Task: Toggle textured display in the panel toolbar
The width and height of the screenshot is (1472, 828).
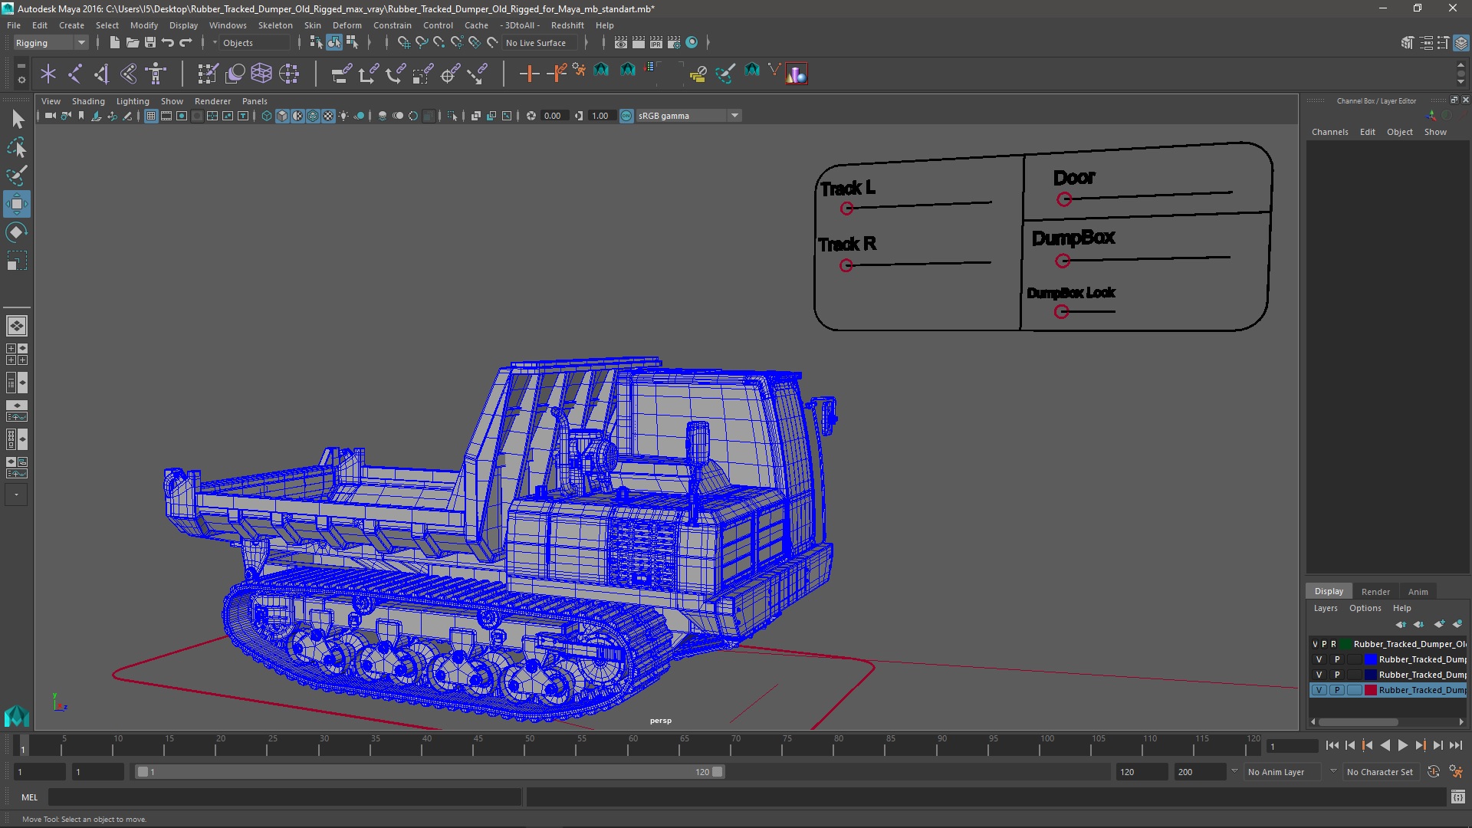Action: (328, 116)
